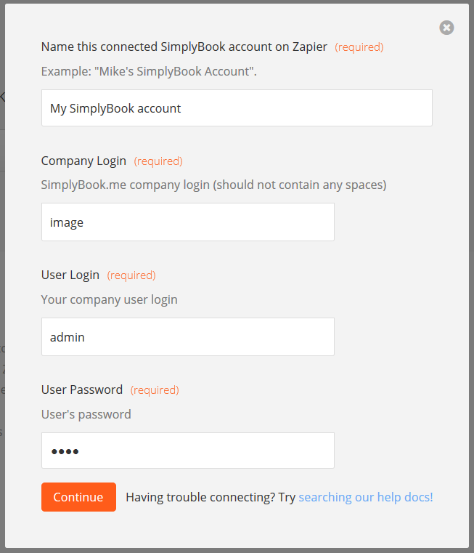Focus the Company Login field containing 'image'
Viewport: 474px width, 553px height.
[x=187, y=222]
